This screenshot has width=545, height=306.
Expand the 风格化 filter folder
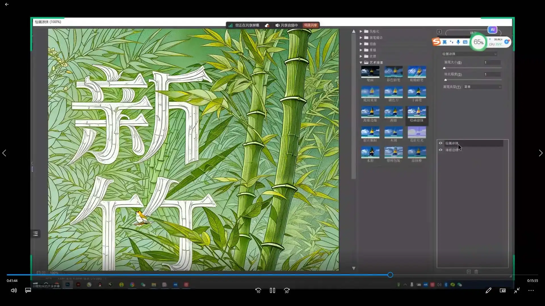point(361,31)
